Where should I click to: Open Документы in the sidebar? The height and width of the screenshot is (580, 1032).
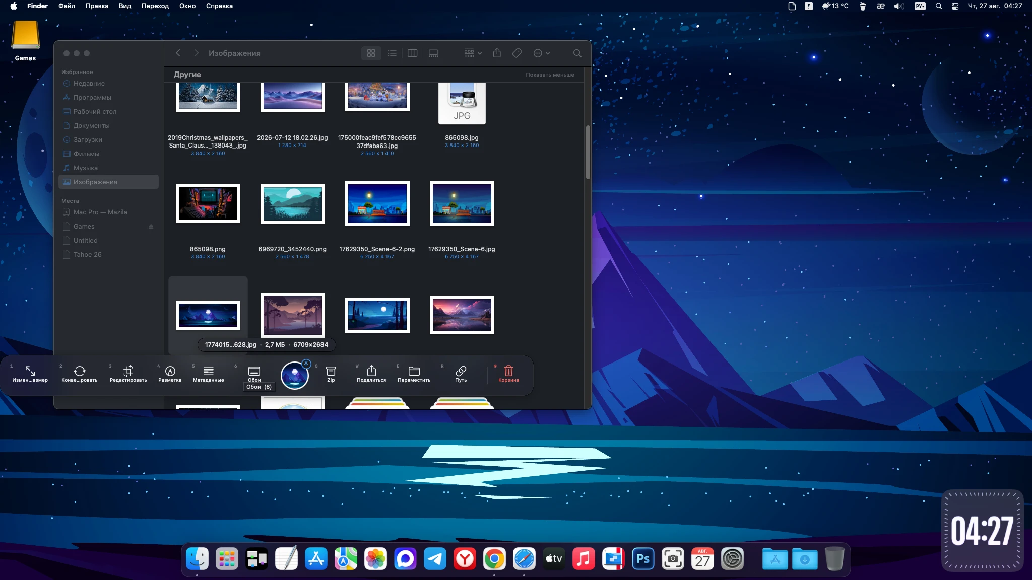109,126
